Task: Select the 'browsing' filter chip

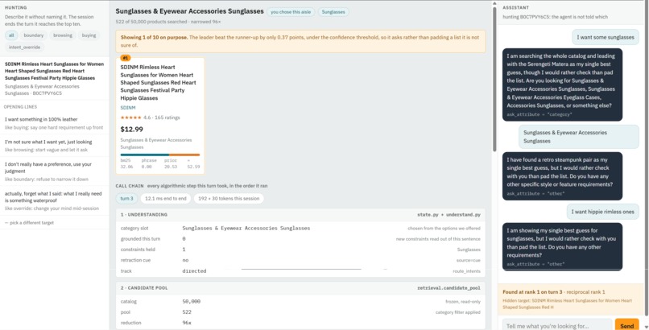Action: (63, 35)
